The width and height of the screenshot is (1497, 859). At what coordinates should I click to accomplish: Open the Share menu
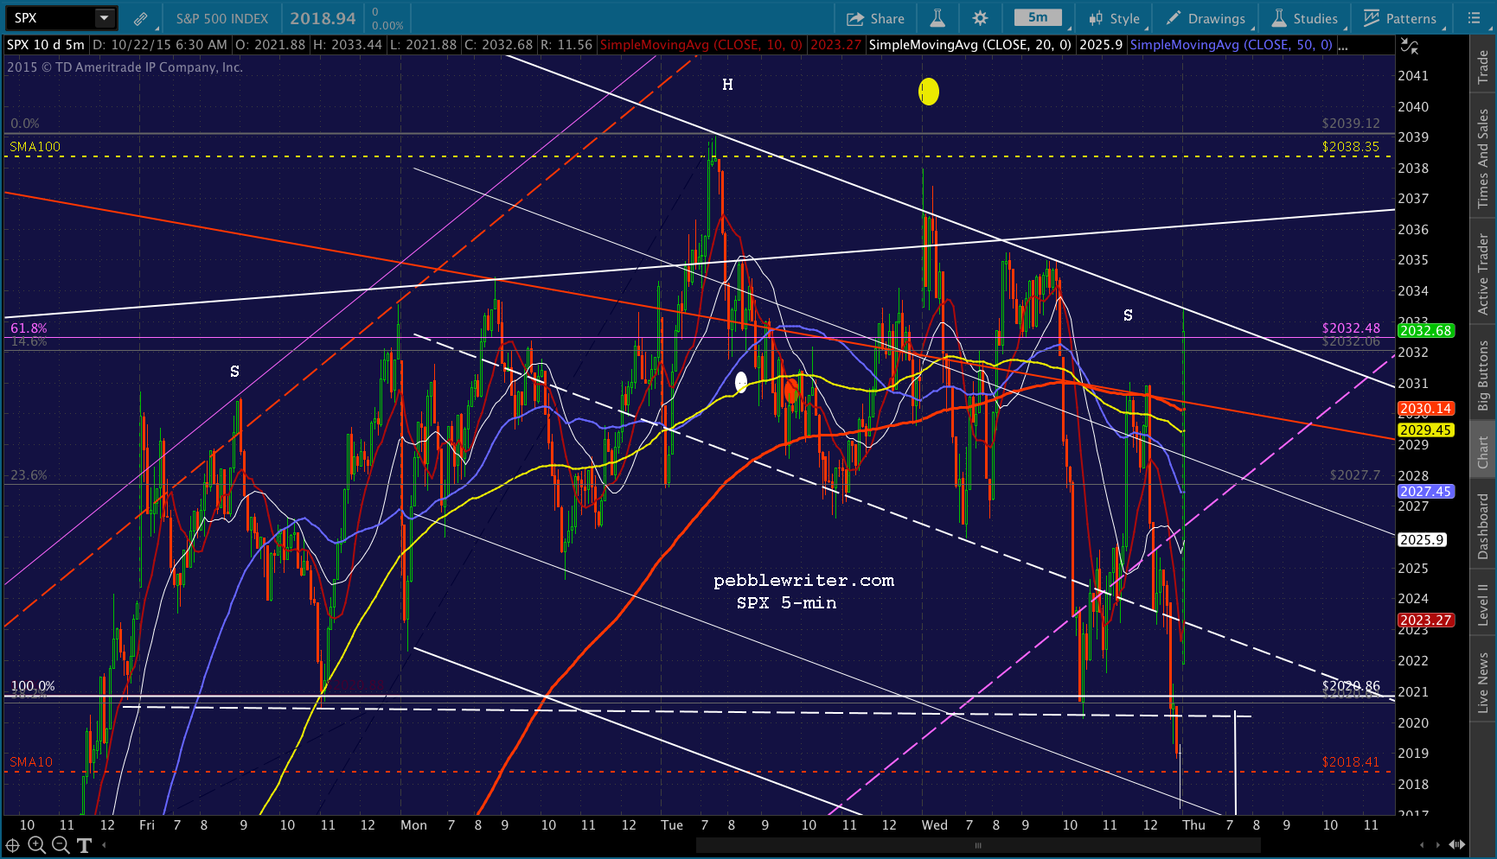[875, 18]
